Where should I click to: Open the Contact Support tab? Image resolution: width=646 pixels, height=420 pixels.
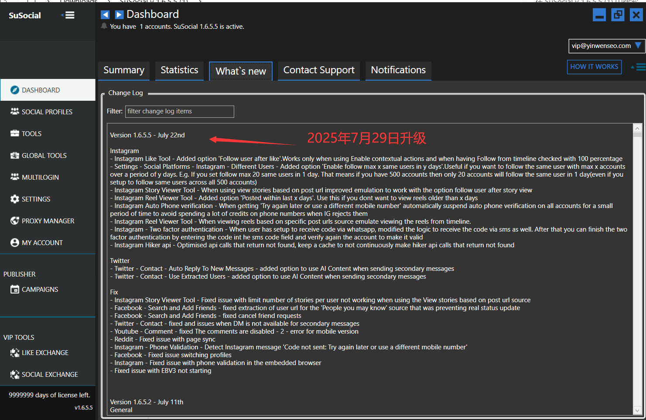pyautogui.click(x=319, y=71)
